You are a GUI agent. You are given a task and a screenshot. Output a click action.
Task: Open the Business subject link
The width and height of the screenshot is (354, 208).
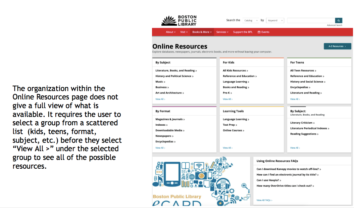coord(162,87)
